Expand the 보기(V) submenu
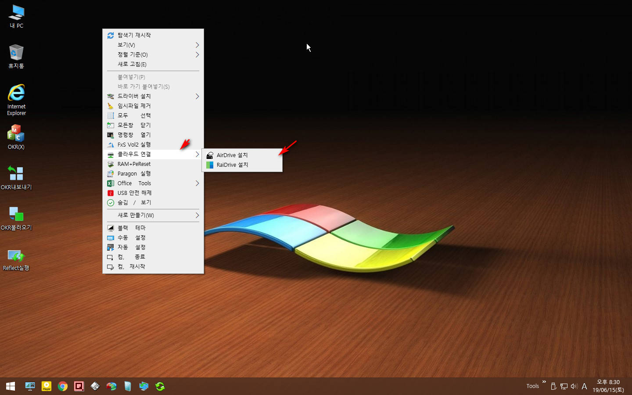 [x=153, y=45]
